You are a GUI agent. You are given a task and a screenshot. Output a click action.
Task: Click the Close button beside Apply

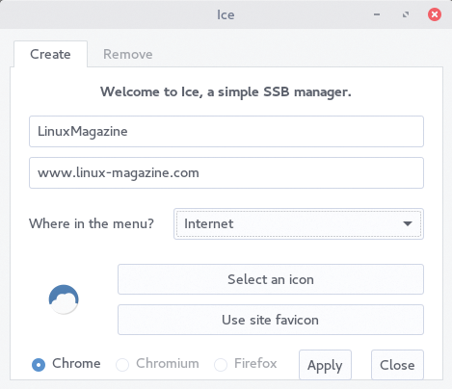pyautogui.click(x=397, y=365)
